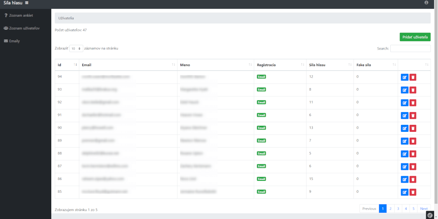Open Zoznam ankiet in sidebar

coord(21,15)
